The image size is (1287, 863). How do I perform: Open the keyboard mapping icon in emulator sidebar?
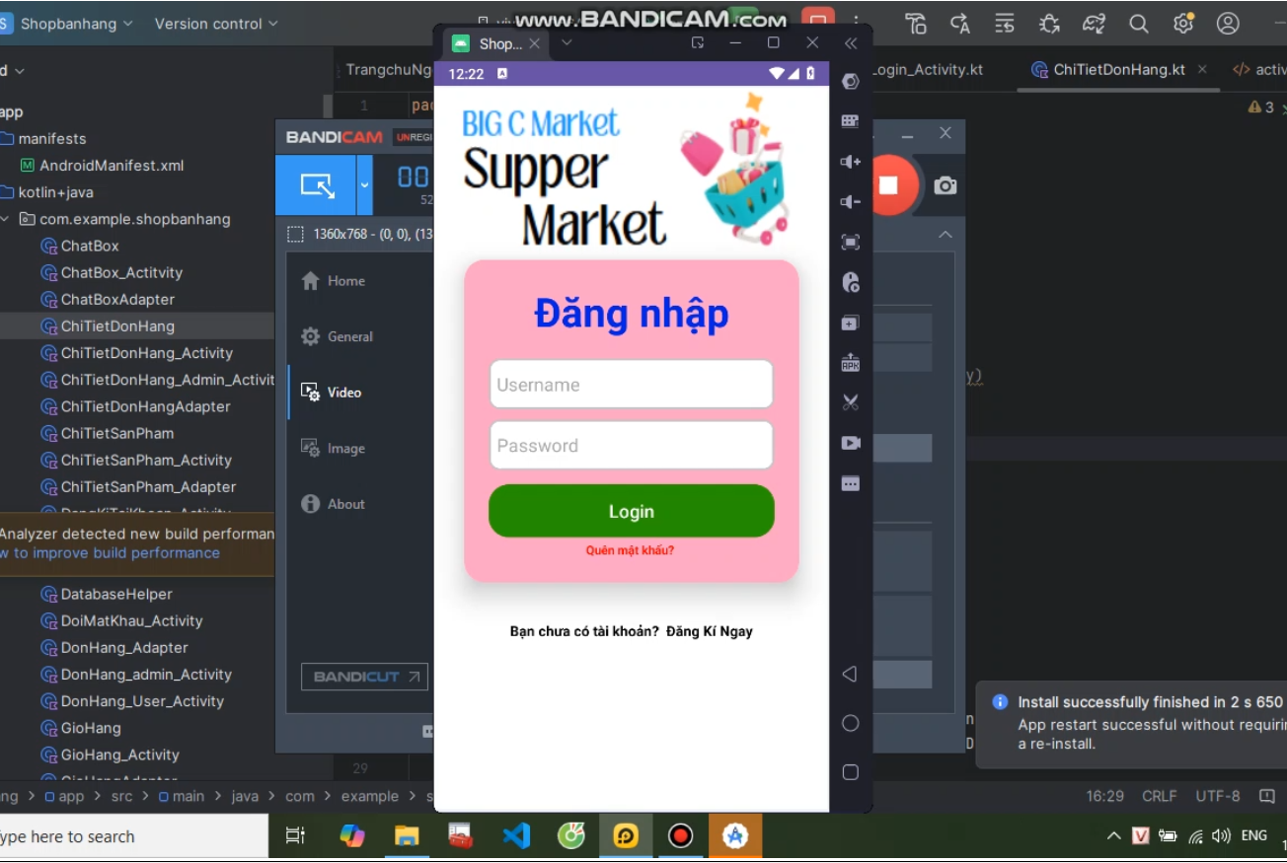[851, 121]
